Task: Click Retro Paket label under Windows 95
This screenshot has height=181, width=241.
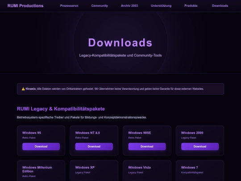Action: (29, 138)
